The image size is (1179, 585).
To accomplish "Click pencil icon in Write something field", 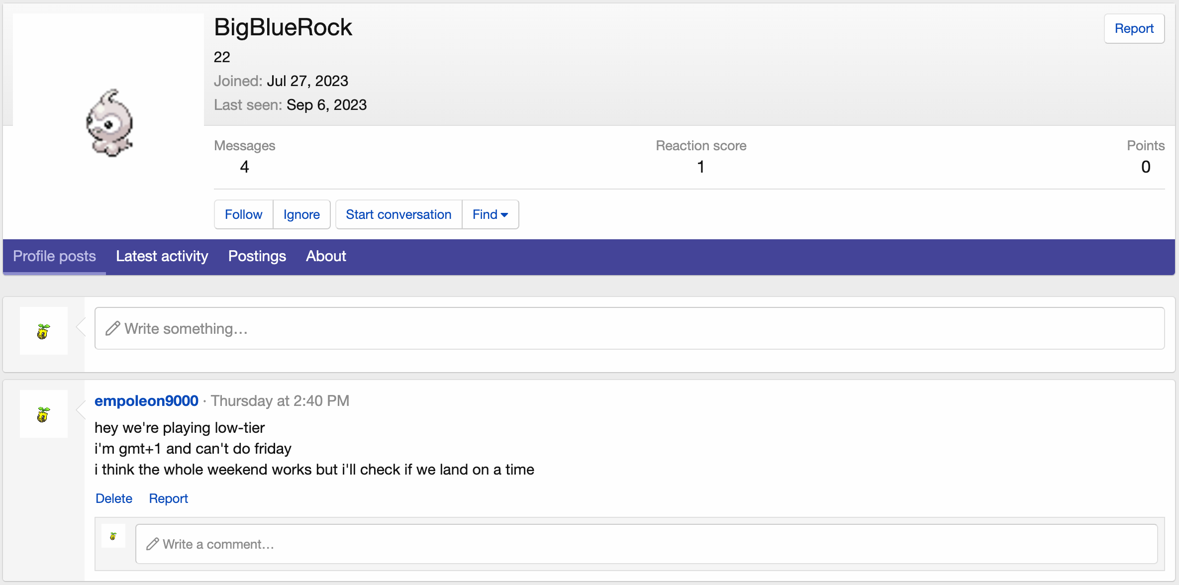I will click(x=113, y=328).
